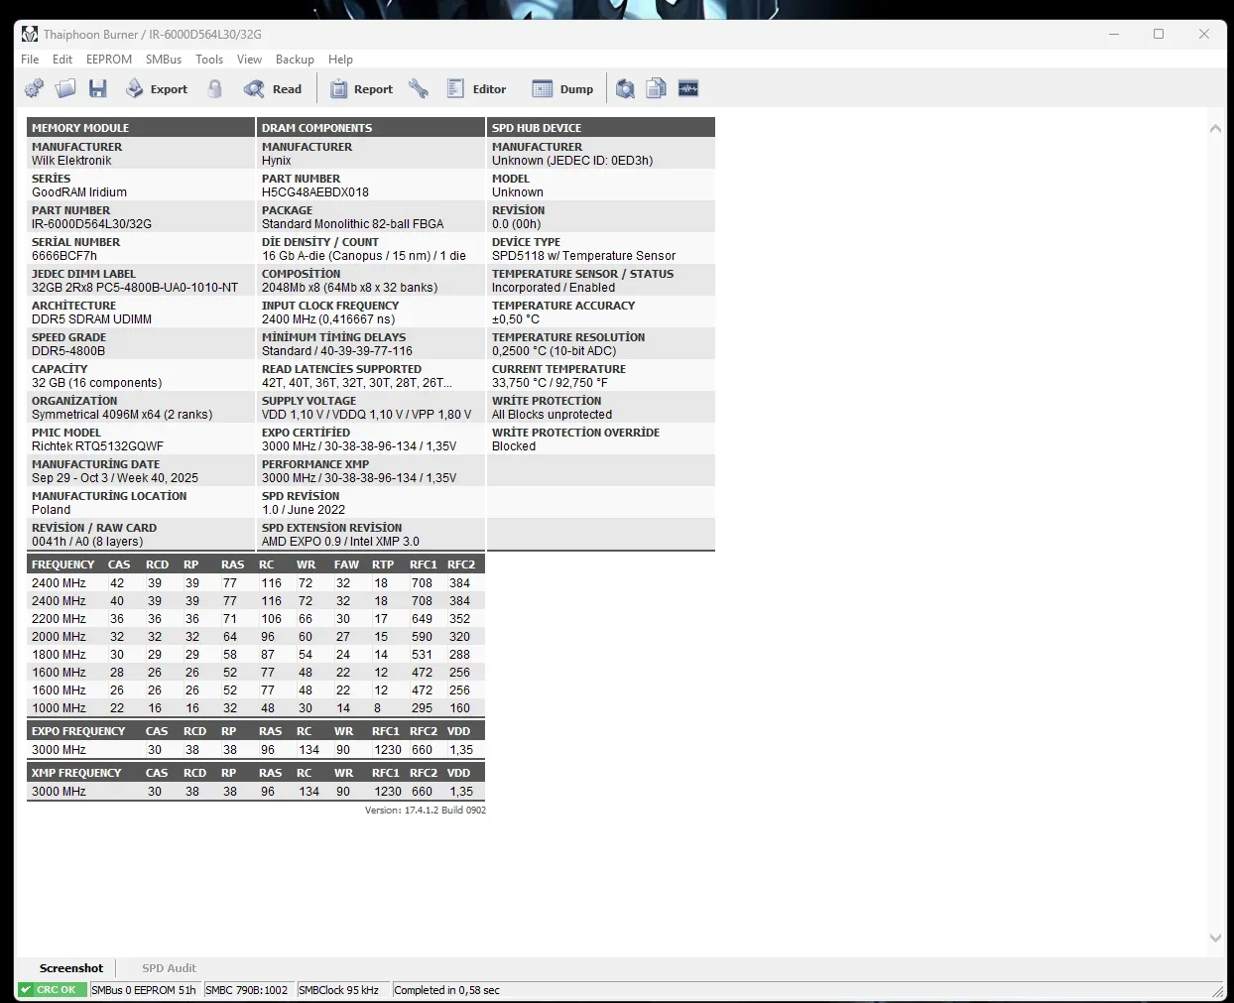This screenshot has width=1234, height=1003.
Task: Open the EEPROM menu
Action: [x=109, y=60]
